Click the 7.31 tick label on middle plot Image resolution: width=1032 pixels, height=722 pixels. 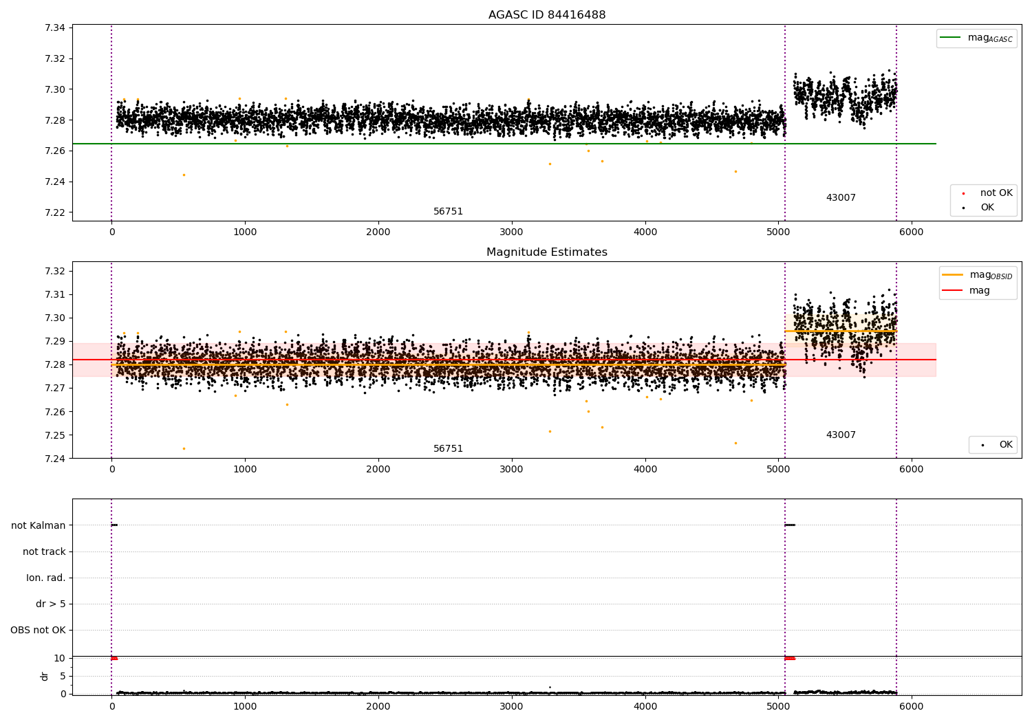[54, 294]
